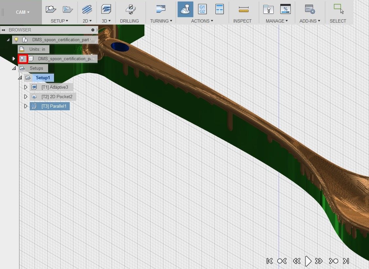Select the Units: in item
Viewport: 369px width, 269px height.
37,49
